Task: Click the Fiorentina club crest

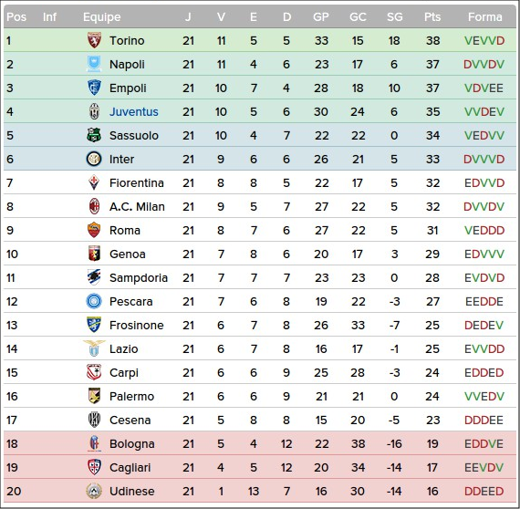Action: 94,182
